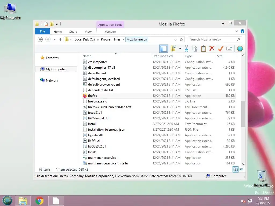Click the blue Help question mark icon

[243, 31]
